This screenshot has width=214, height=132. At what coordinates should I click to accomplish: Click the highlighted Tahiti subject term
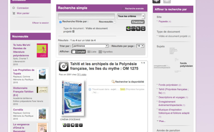(122, 89)
